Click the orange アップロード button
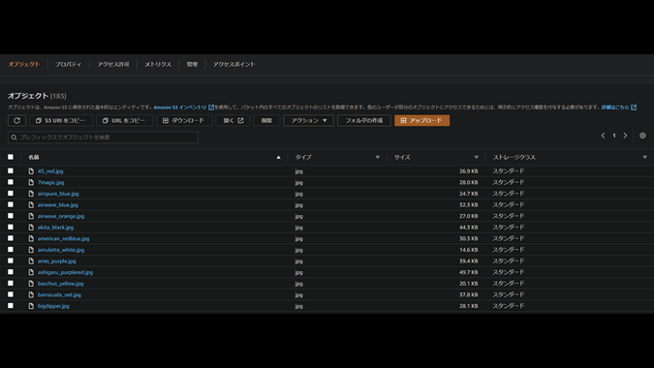 coord(421,120)
